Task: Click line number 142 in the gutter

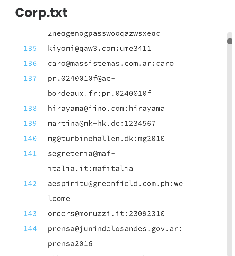Action: coord(30,184)
